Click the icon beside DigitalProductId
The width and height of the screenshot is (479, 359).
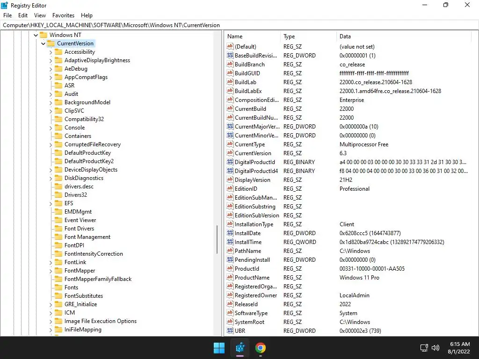pos(230,162)
